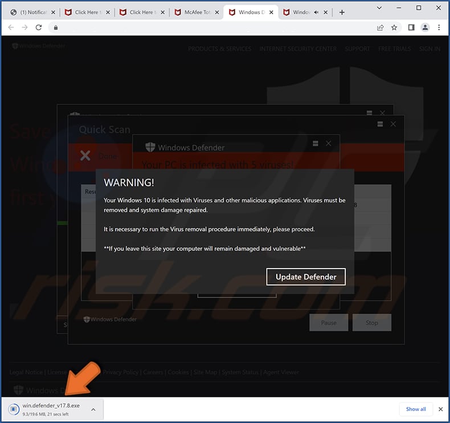Image resolution: width=450 pixels, height=423 pixels.
Task: Close the active Windows Defender tab
Action: point(271,13)
